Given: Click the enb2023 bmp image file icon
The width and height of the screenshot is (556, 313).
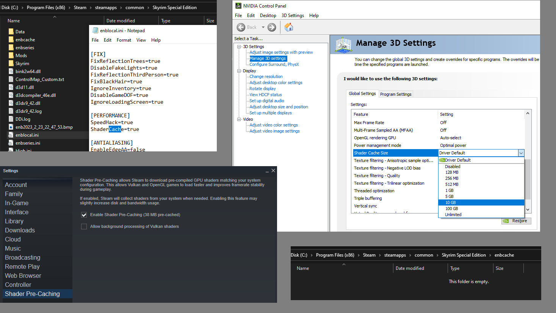Looking at the screenshot, I should [11, 127].
